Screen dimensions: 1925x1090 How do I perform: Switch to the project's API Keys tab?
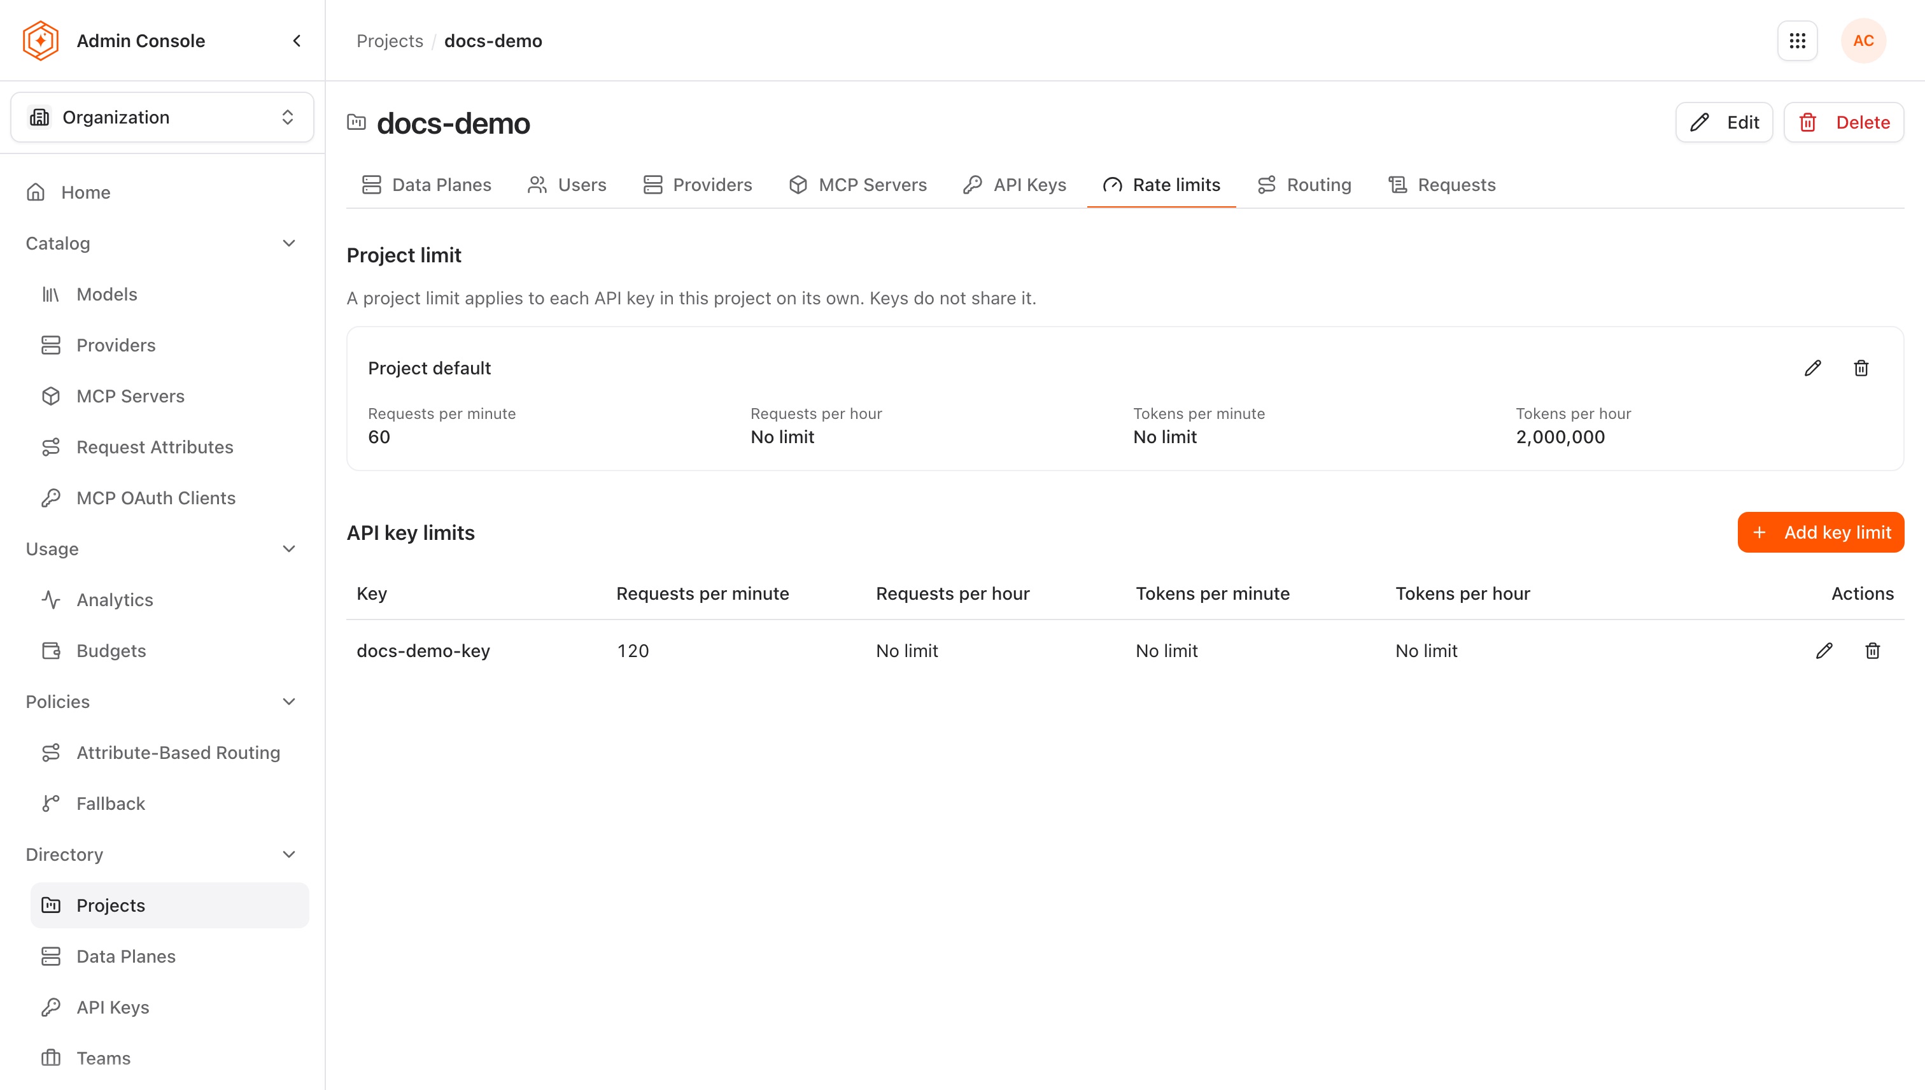click(1015, 185)
